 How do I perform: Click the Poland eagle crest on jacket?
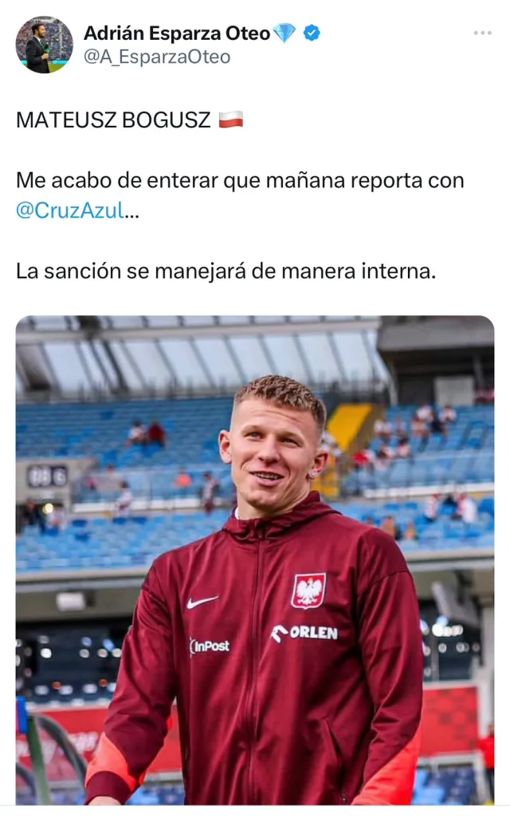308,590
